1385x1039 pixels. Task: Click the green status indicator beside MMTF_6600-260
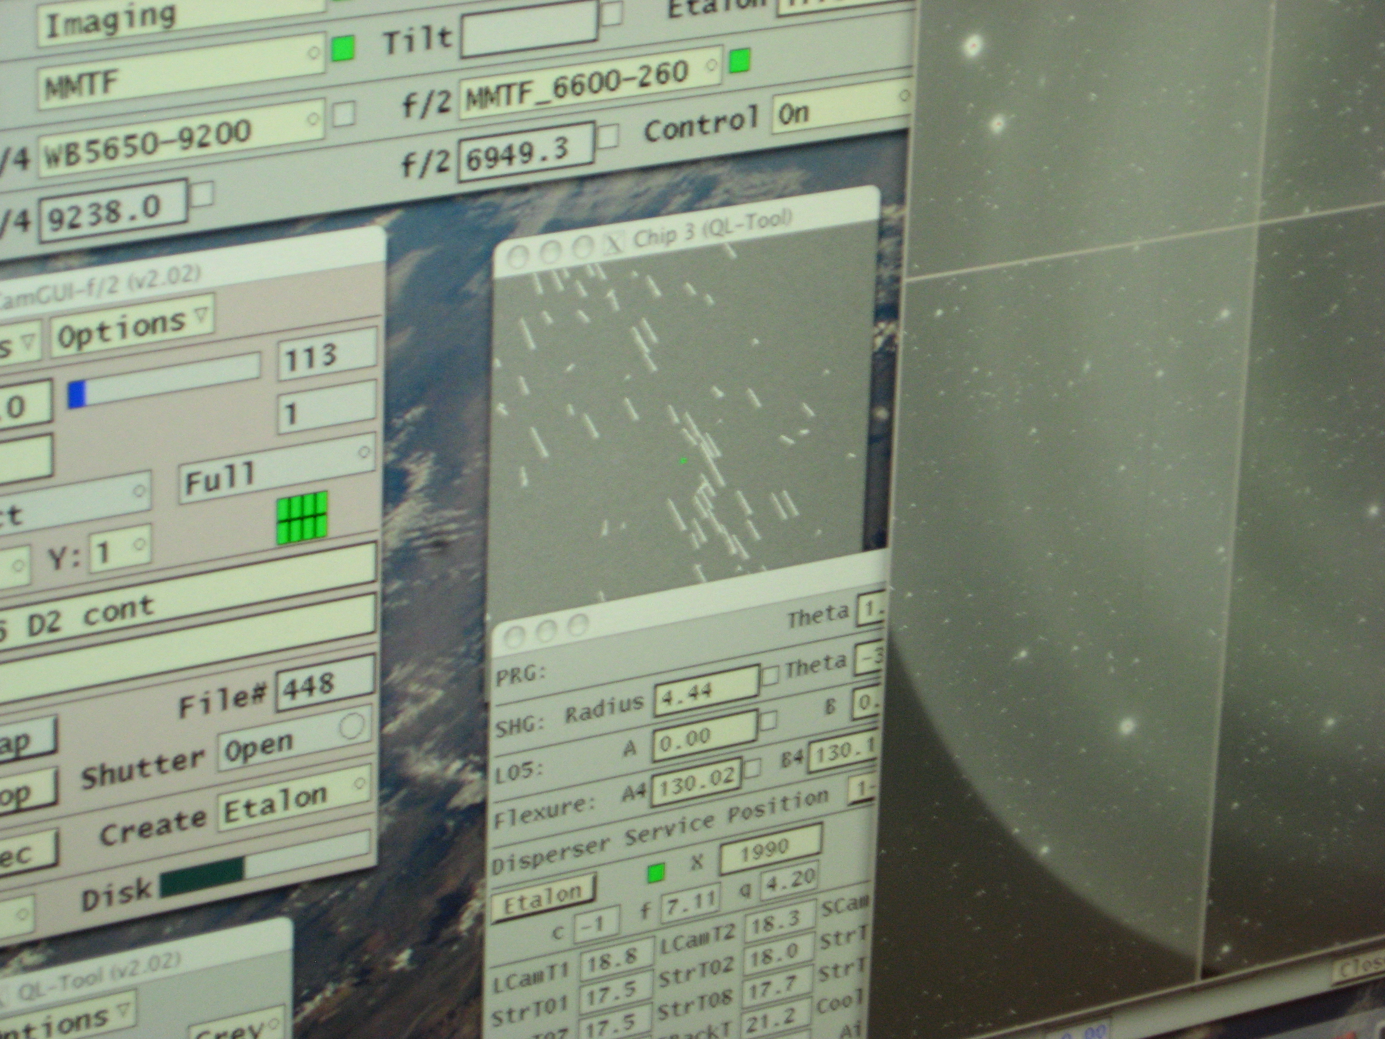(739, 61)
